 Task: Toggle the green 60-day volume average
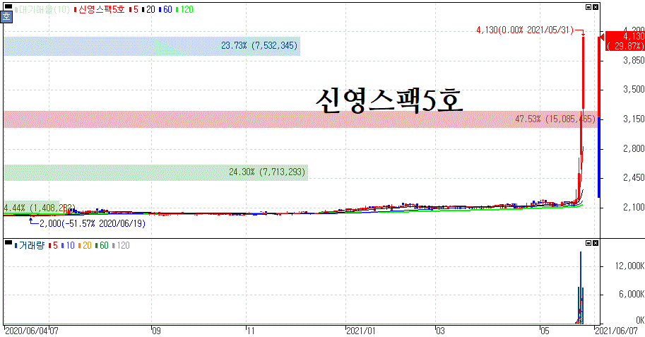[x=102, y=246]
